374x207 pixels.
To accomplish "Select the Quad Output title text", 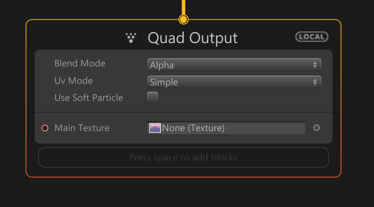I will coord(193,38).
